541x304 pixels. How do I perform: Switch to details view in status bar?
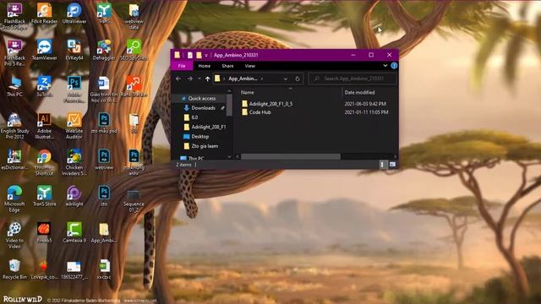382,165
